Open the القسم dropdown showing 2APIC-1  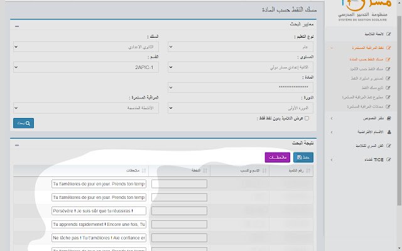pyautogui.click(x=86, y=67)
